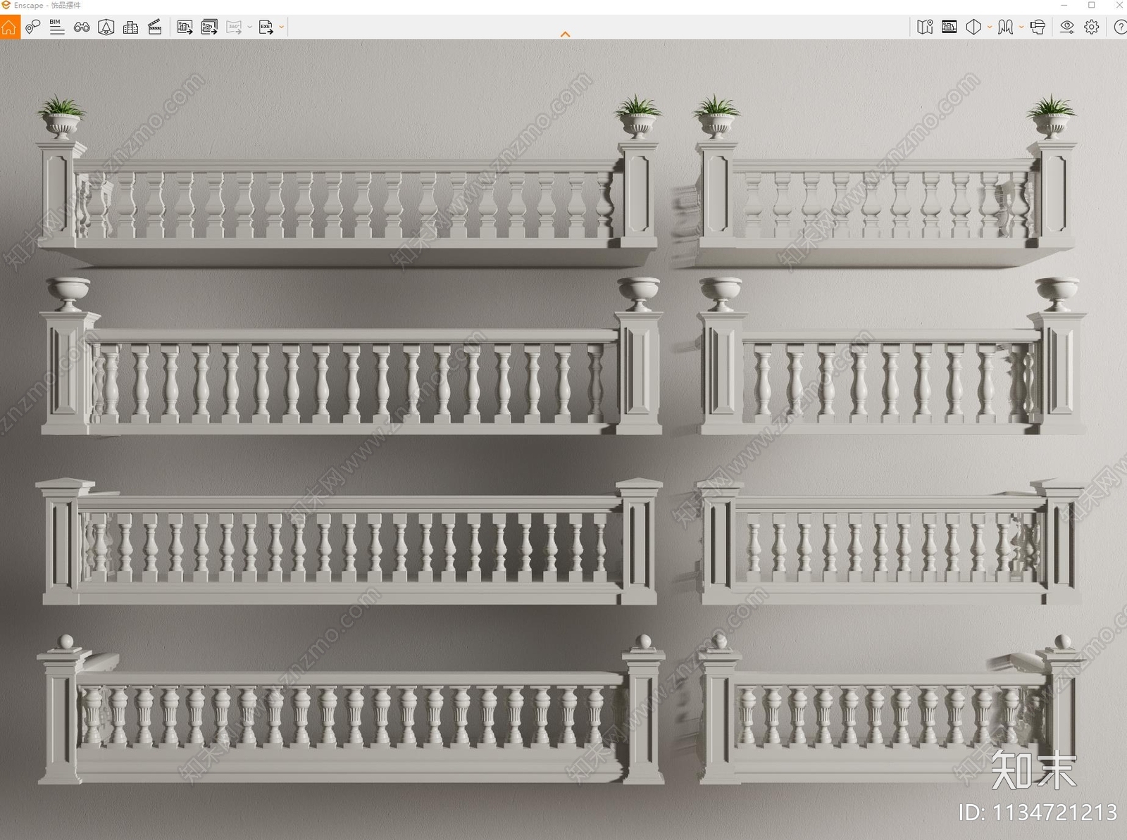Minimize the Enscape window
Viewport: 1127px width, 840px height.
1064,5
